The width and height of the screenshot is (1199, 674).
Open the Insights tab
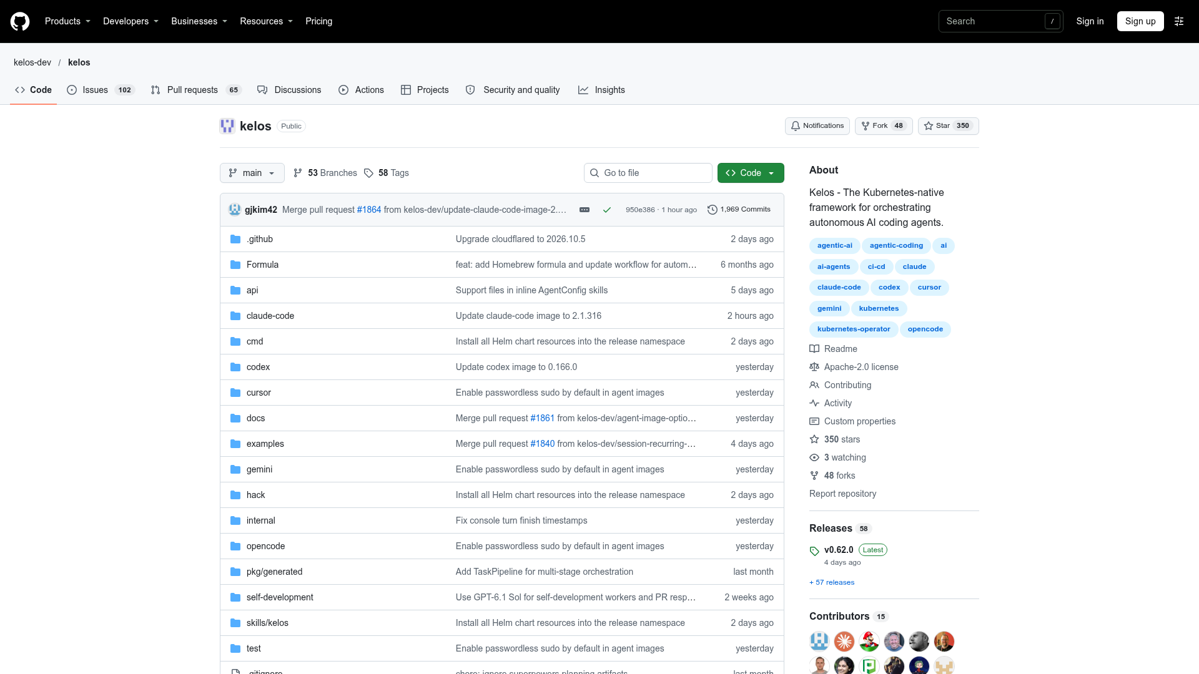pyautogui.click(x=601, y=90)
